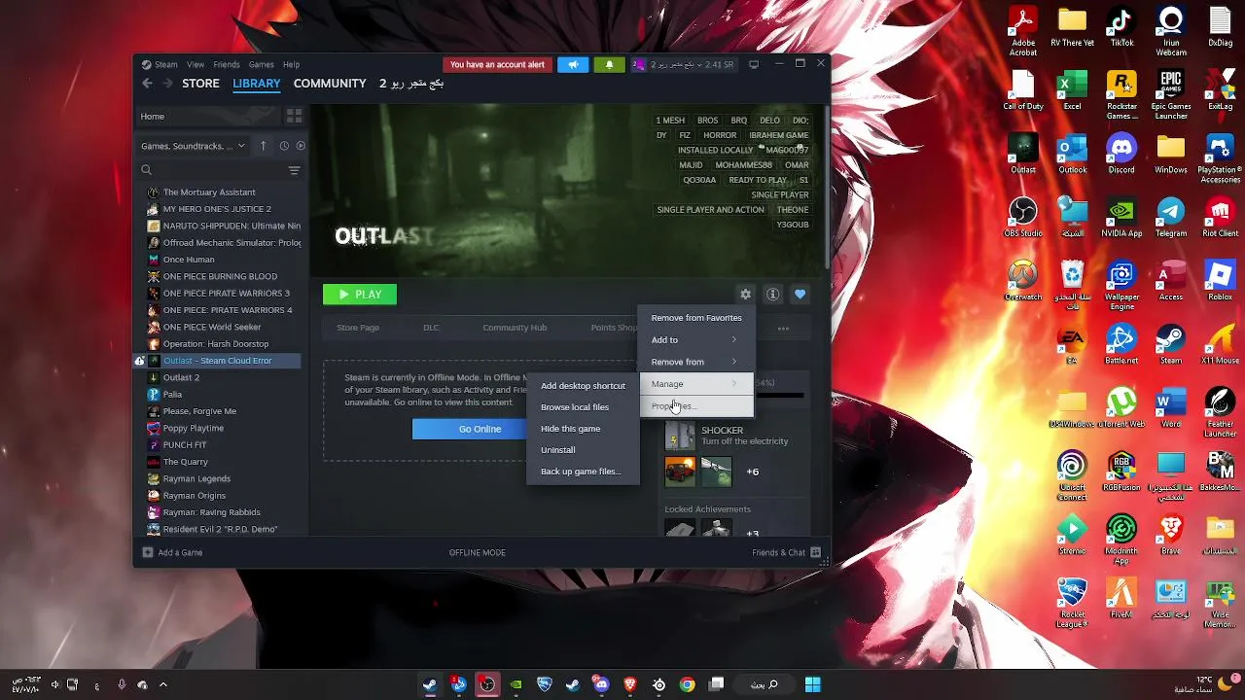Open Outlast game settings gear icon
1245x700 pixels.
click(x=745, y=294)
